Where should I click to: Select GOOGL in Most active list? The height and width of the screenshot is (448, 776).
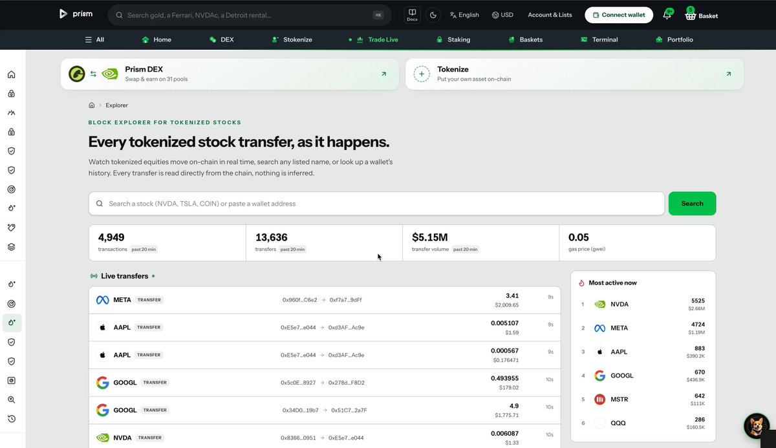point(643,376)
